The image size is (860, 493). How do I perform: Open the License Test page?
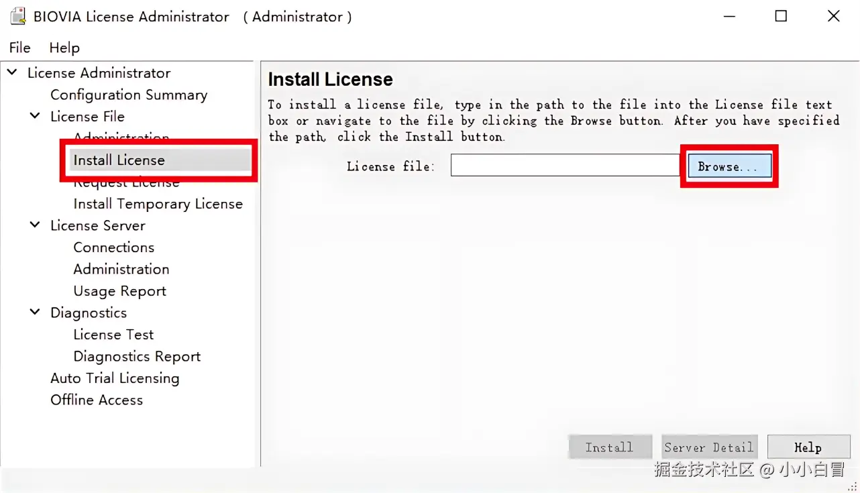click(x=113, y=334)
